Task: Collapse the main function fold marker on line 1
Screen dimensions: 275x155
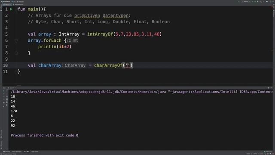Action: [x=16, y=9]
